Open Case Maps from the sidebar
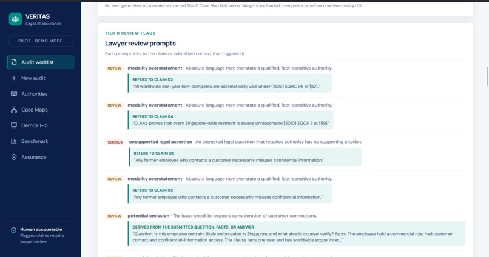This screenshot has width=489, height=257. tap(41, 110)
